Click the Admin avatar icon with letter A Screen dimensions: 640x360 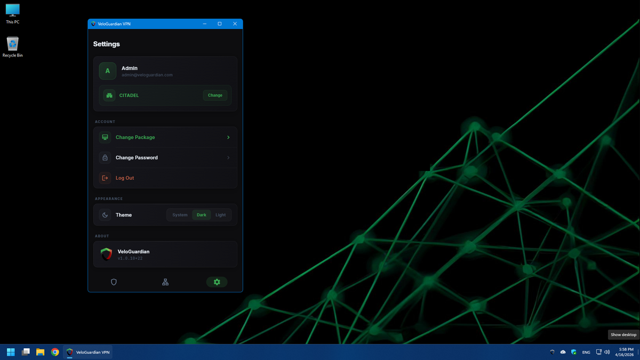(107, 70)
